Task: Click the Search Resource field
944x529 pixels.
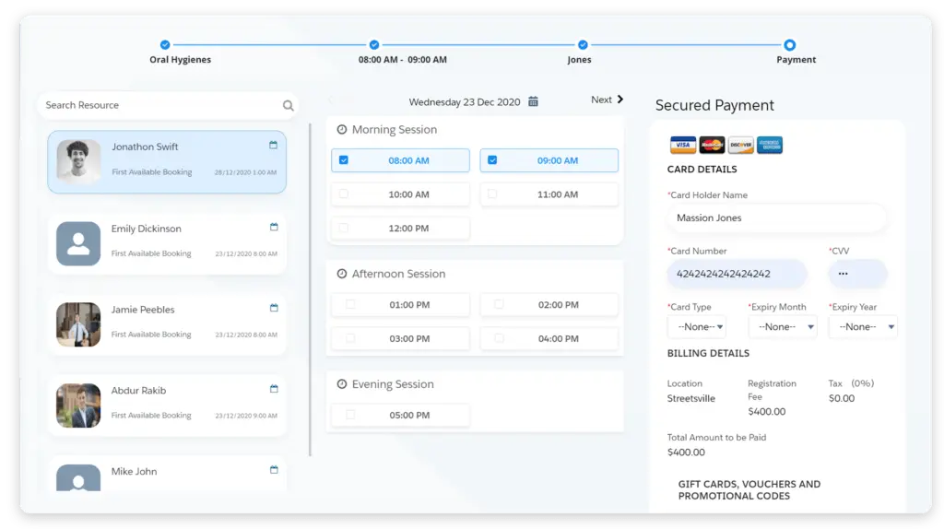Action: [x=168, y=105]
